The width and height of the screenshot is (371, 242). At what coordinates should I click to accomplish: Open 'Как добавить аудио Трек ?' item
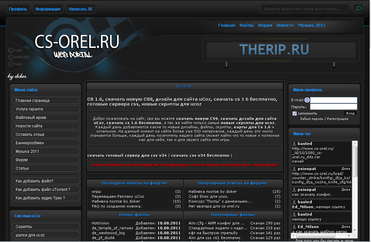[x=46, y=198]
